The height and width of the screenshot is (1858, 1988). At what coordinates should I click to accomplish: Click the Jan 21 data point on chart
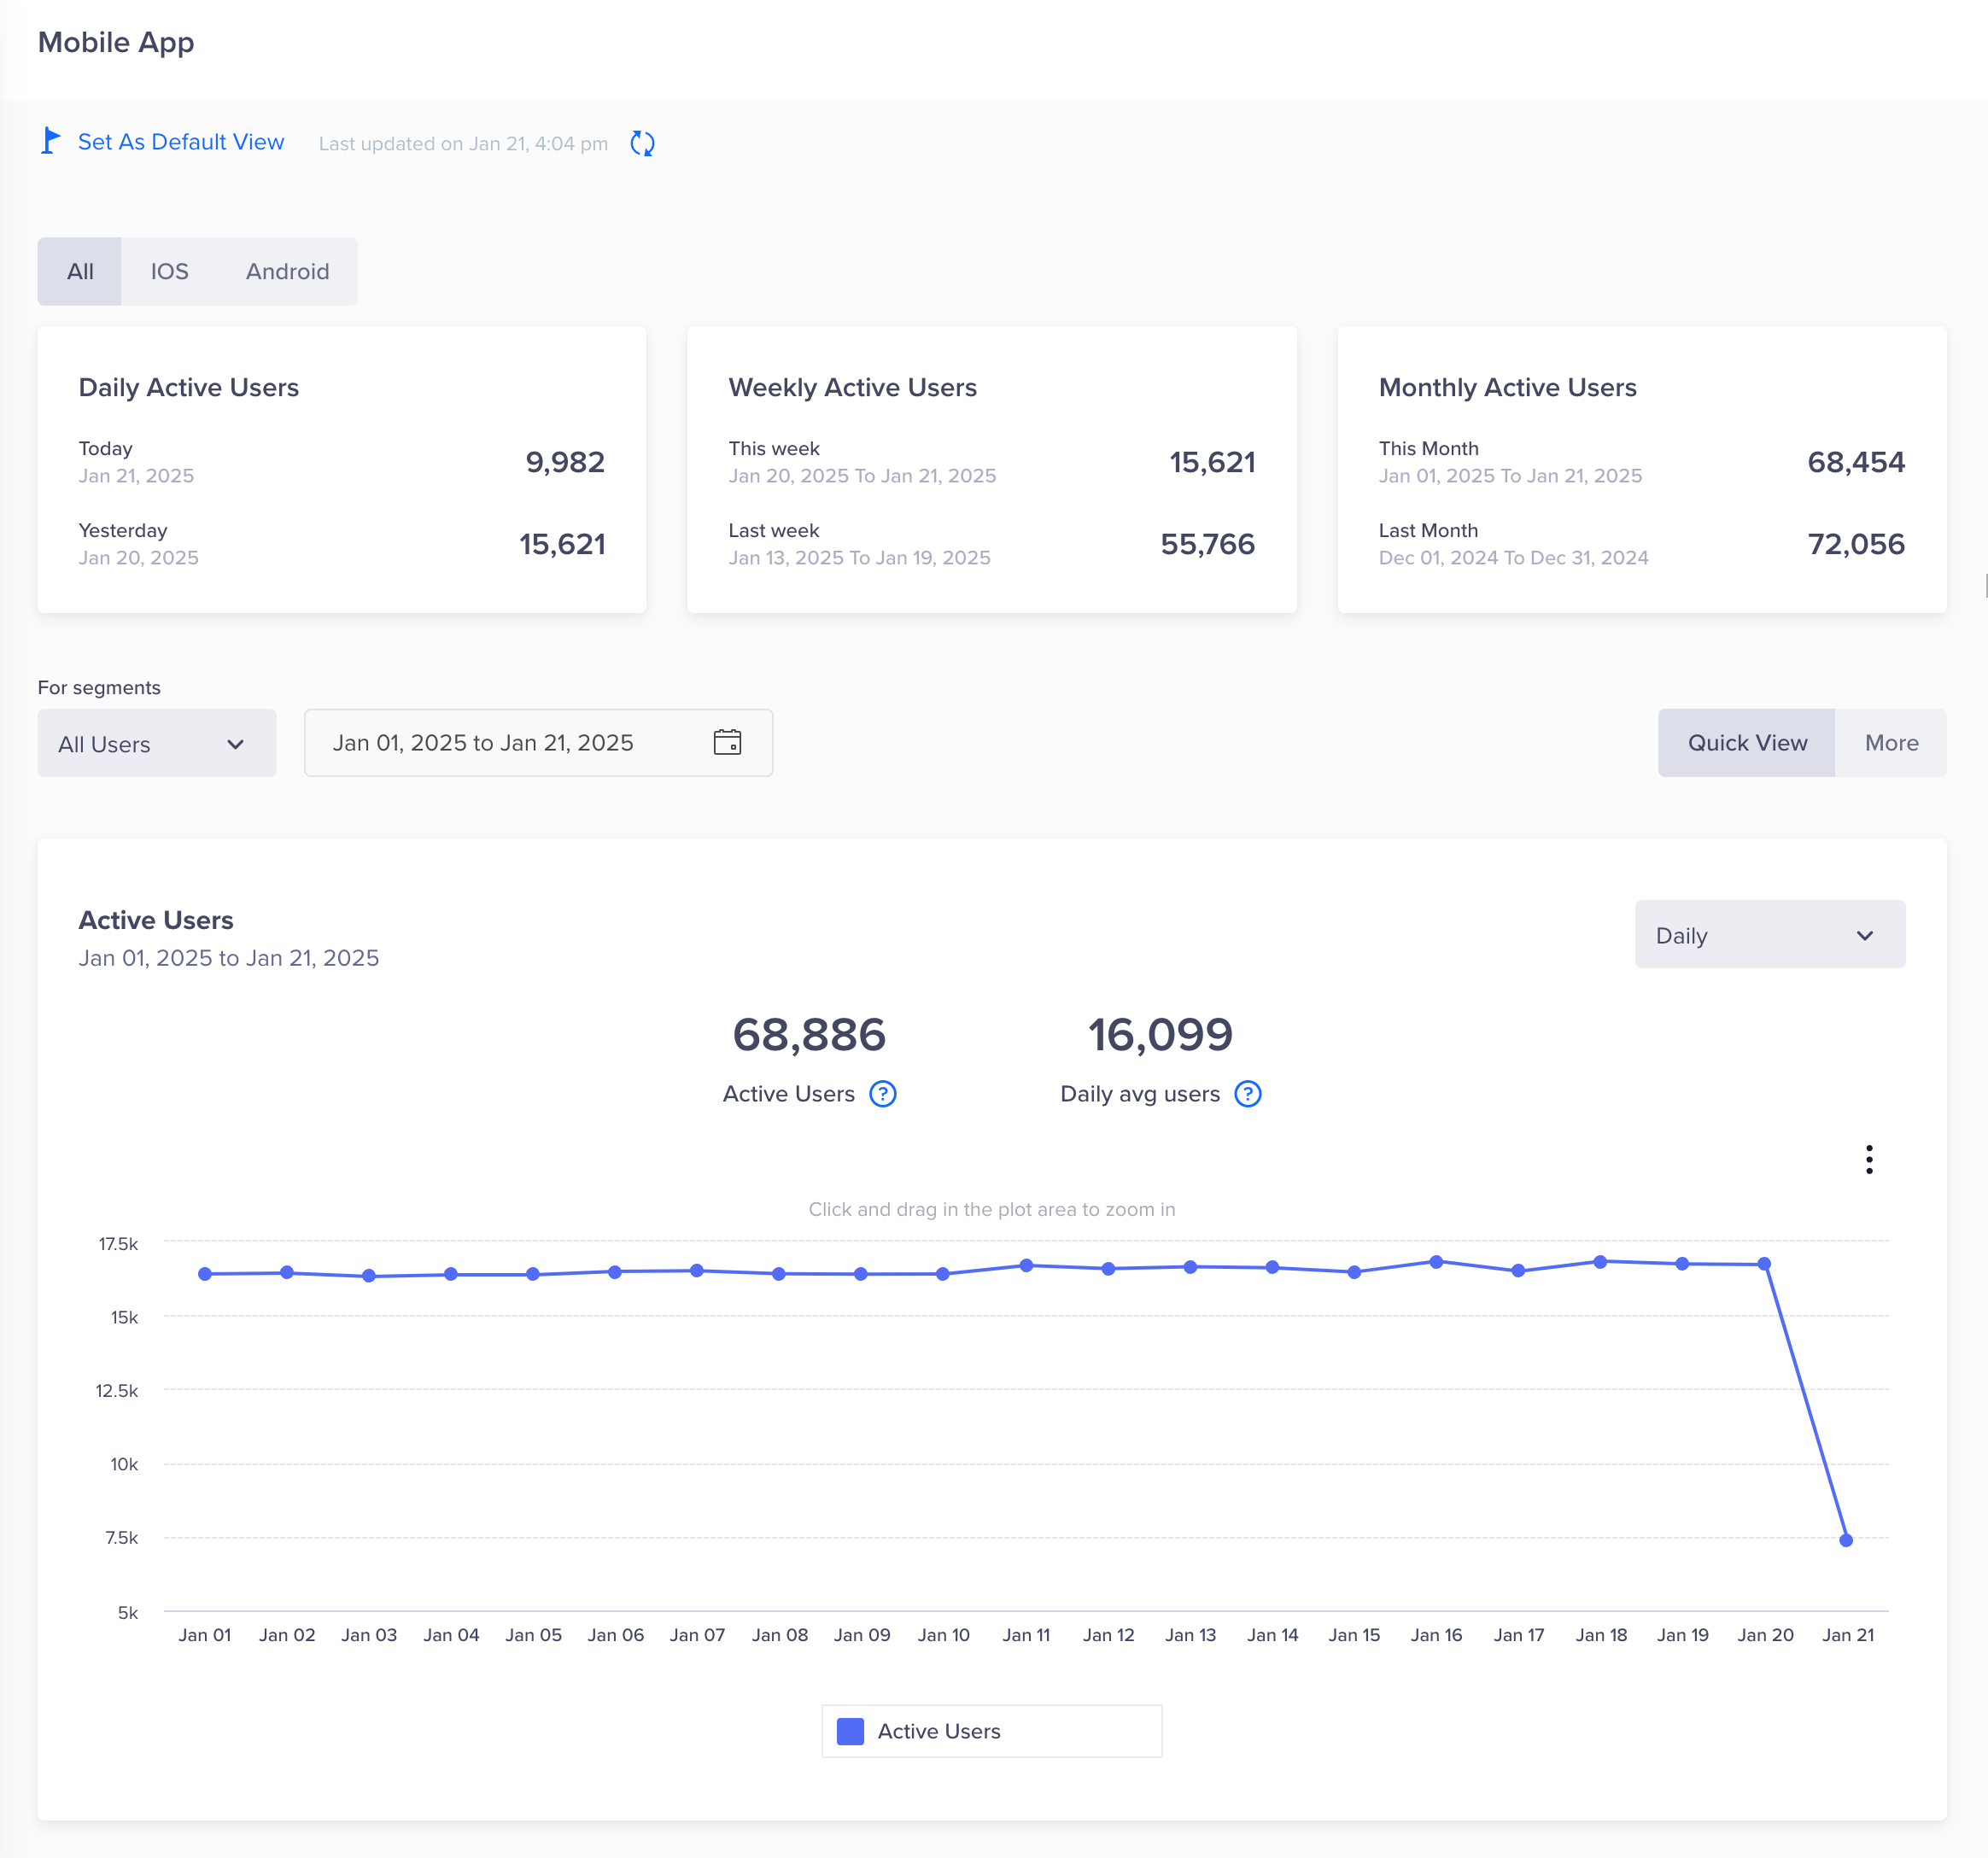1846,1540
